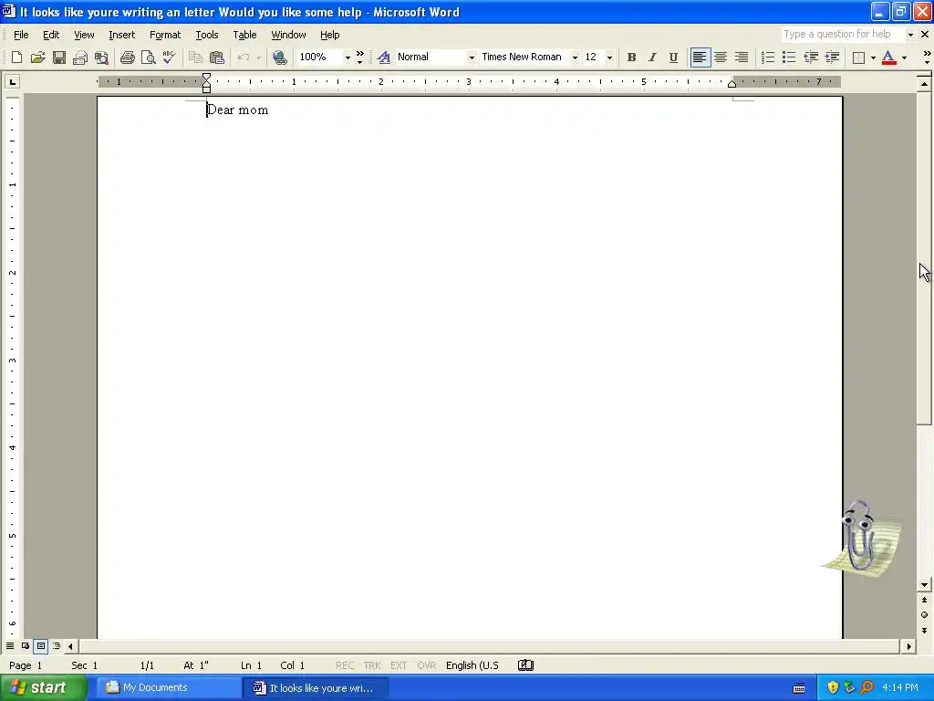Image resolution: width=934 pixels, height=701 pixels.
Task: Click the Windows start button
Action: 42,688
